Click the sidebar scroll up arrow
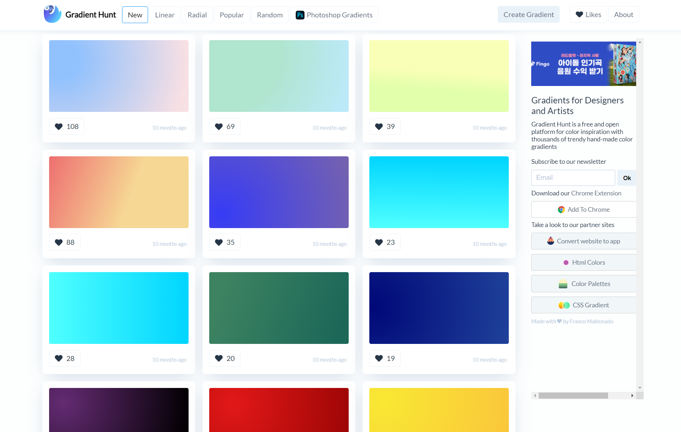The height and width of the screenshot is (432, 681). [640, 42]
